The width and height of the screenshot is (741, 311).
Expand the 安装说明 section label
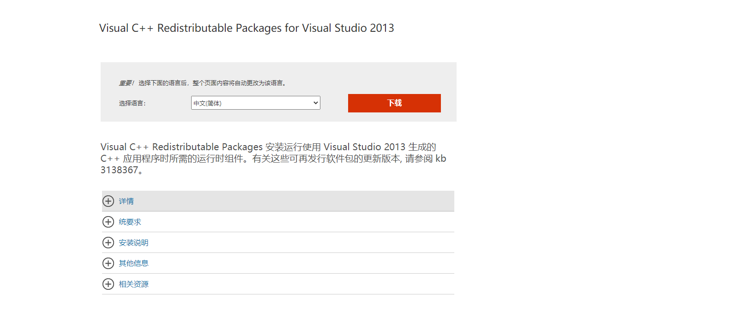(x=133, y=243)
